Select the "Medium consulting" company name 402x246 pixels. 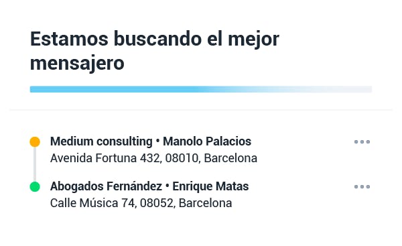[x=101, y=141]
